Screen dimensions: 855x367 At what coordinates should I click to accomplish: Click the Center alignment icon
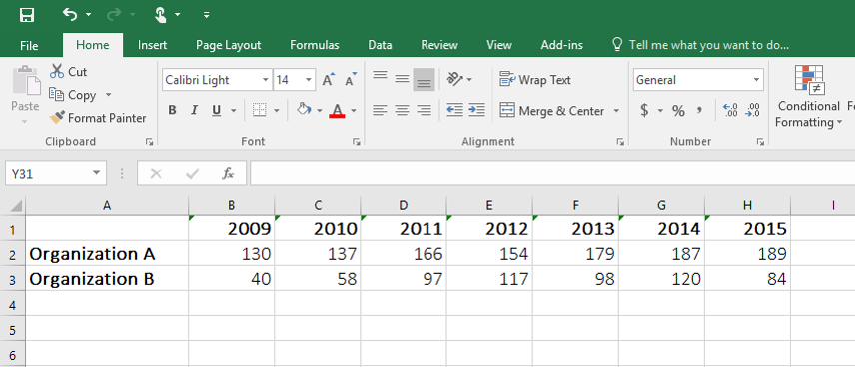tap(402, 111)
